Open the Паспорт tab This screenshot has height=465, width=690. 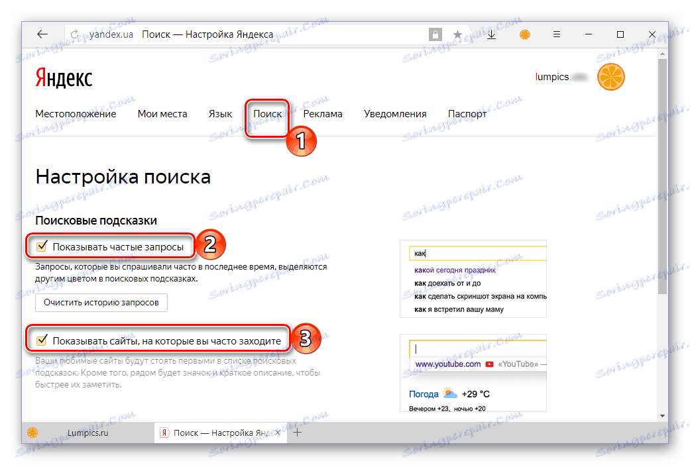(467, 114)
